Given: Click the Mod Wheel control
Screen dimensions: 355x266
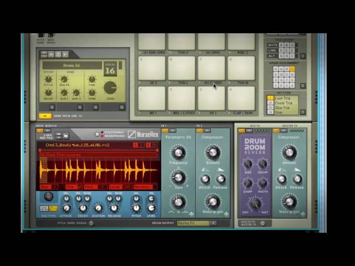Looking at the screenshot, I should [50, 35].
